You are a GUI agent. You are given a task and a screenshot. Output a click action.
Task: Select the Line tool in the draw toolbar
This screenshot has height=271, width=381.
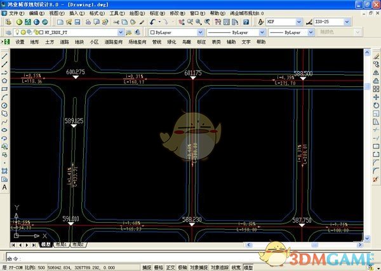coord(4,56)
